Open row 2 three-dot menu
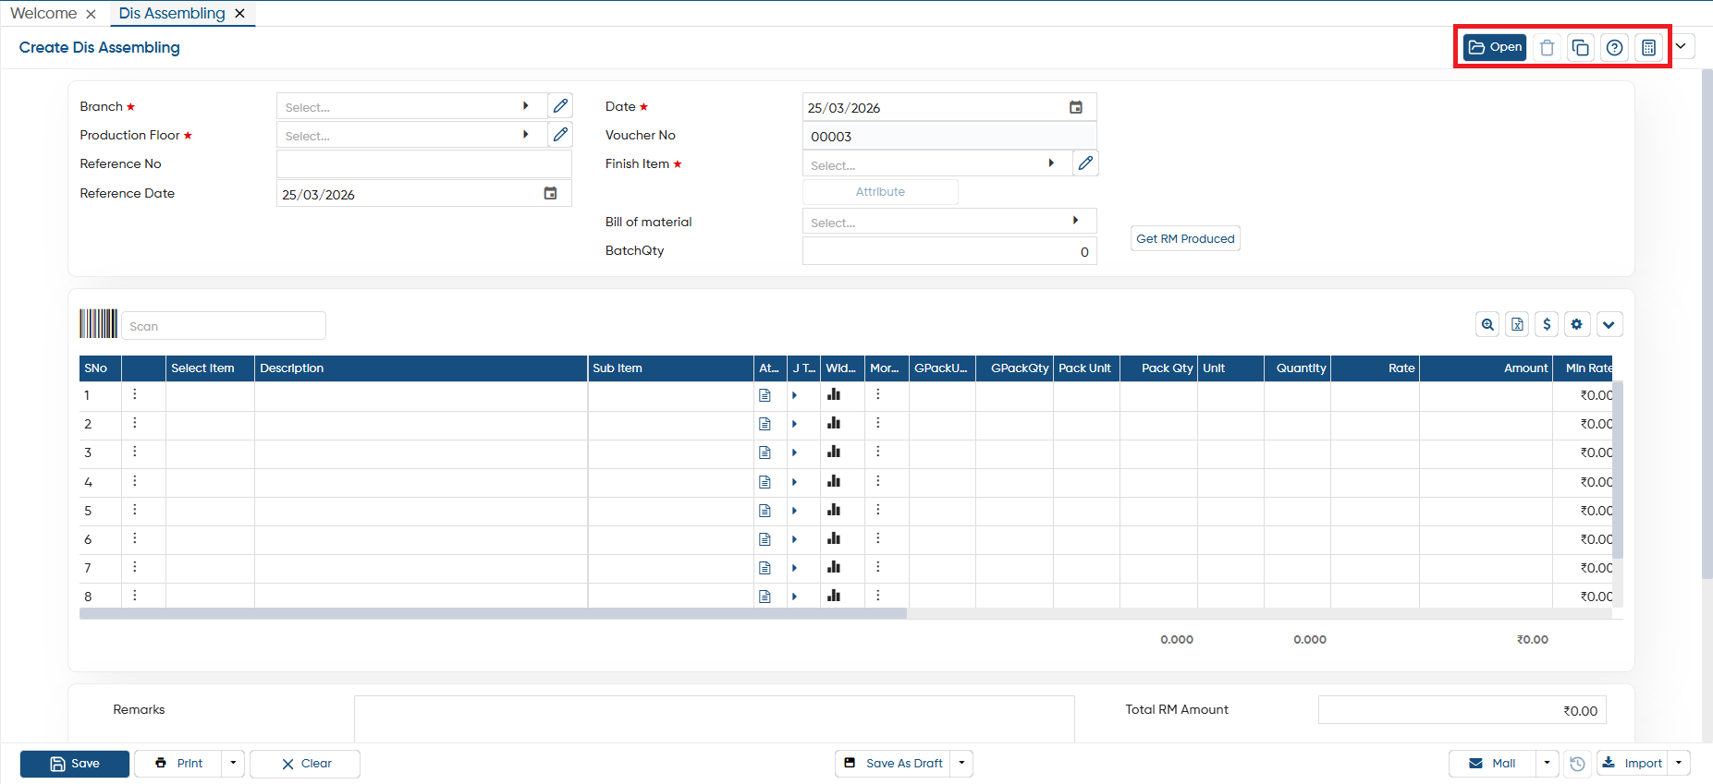The height and width of the screenshot is (784, 1713). [135, 423]
